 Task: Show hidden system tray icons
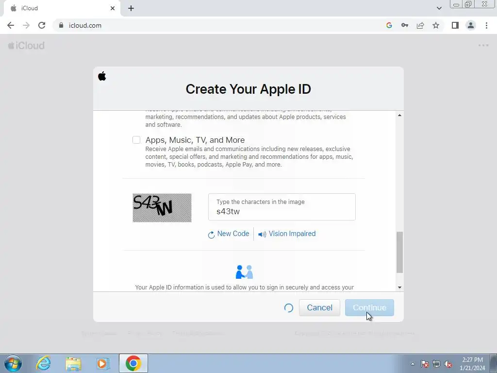[x=413, y=364]
